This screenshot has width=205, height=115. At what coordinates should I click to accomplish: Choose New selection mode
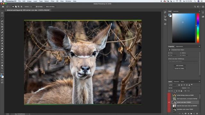point(13,7)
